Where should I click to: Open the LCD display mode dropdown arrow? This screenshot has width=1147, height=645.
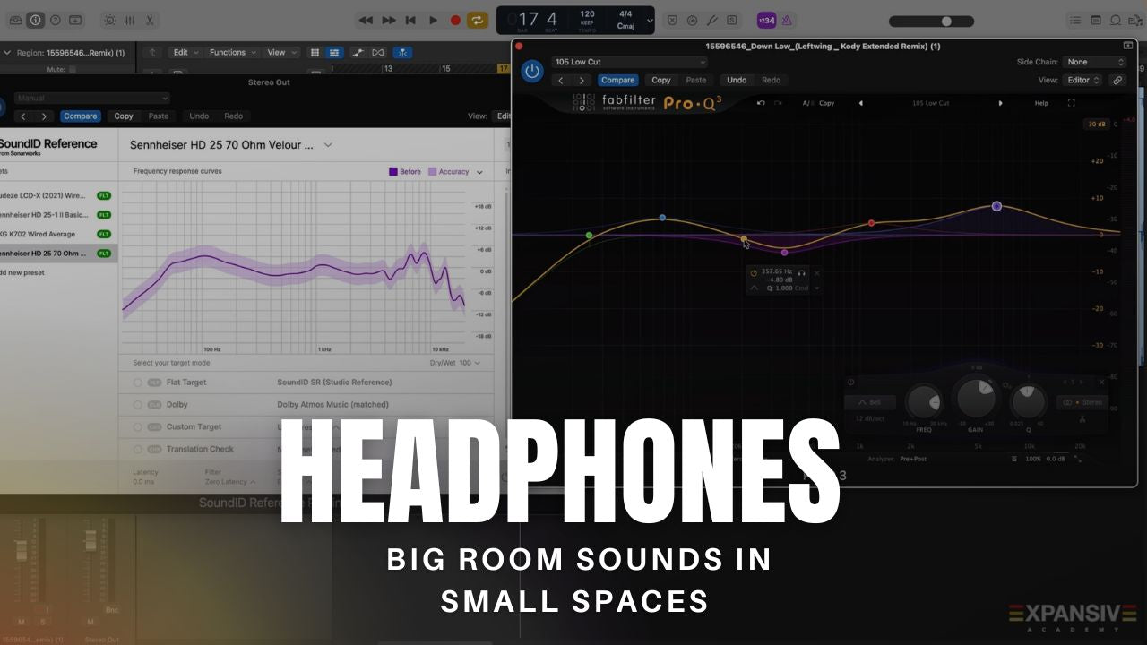coord(650,20)
